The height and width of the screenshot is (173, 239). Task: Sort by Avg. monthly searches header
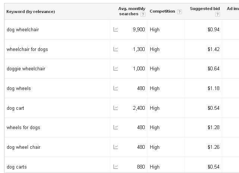[132, 11]
